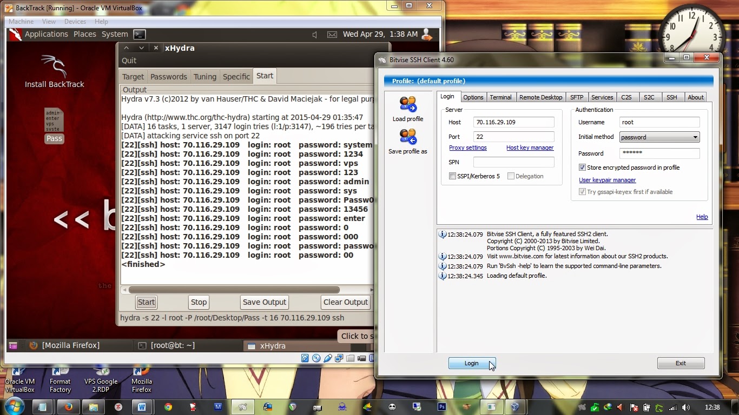Click the VirtualBox taskbar button

[516, 407]
